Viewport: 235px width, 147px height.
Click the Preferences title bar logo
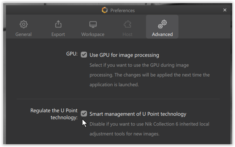[x=105, y=10]
